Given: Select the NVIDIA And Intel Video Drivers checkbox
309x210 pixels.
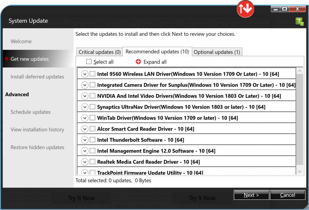Looking at the screenshot, I should [92, 96].
